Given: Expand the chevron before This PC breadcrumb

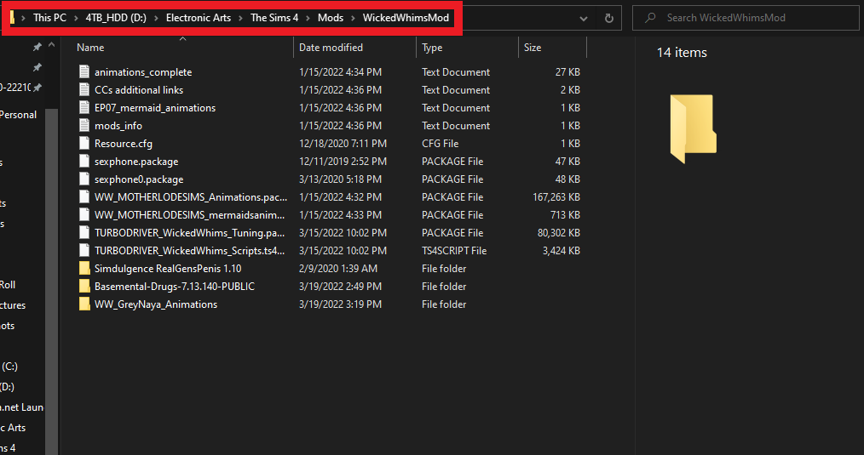Looking at the screenshot, I should click(23, 18).
